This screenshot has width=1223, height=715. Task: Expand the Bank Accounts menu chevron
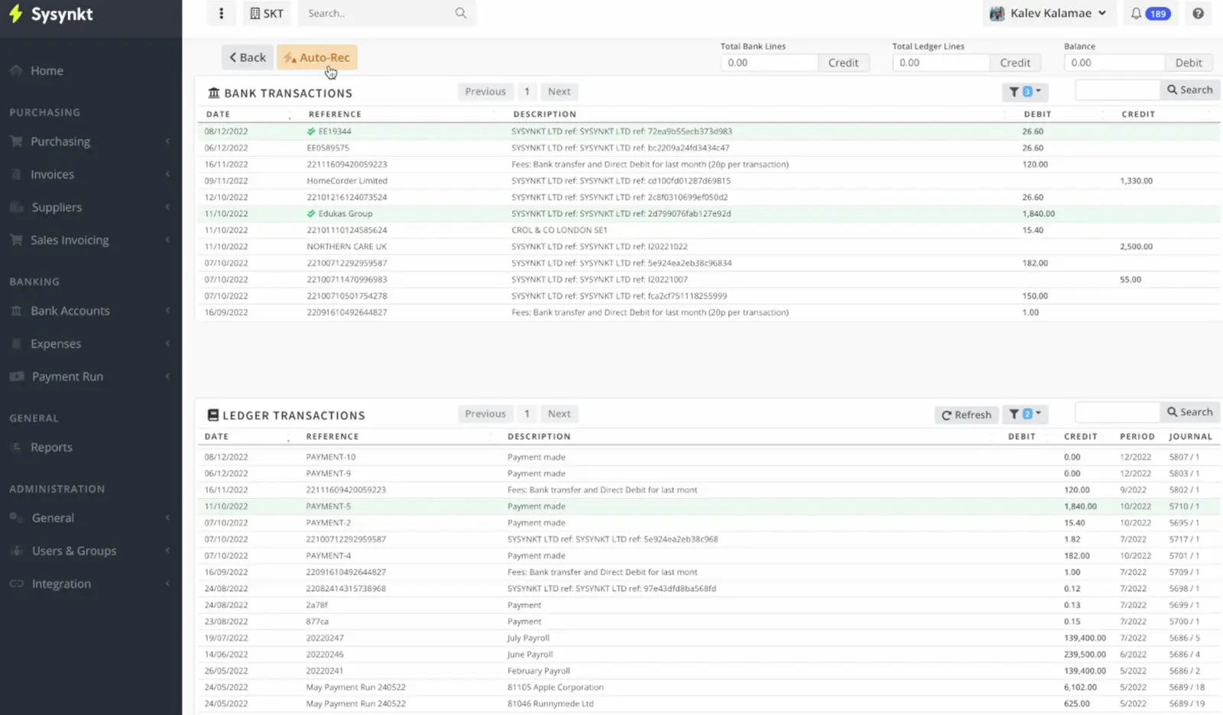tap(167, 311)
